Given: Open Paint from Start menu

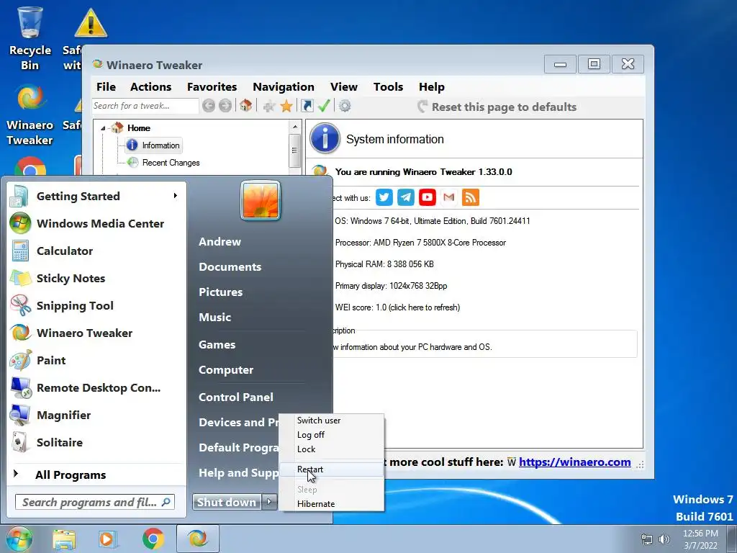Looking at the screenshot, I should (97, 361).
